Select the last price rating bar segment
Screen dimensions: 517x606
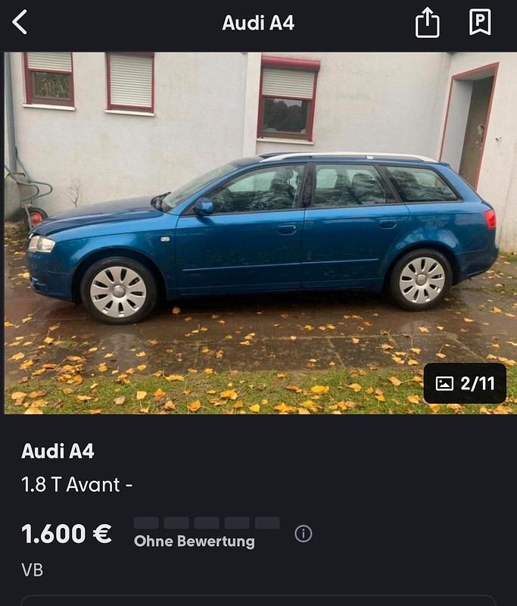coord(267,523)
